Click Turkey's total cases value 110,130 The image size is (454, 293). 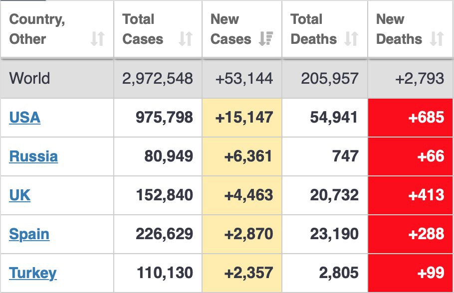tap(165, 273)
